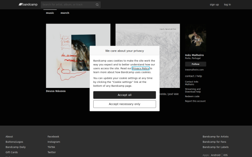Choose Accept necessary only
252x157 pixels.
pyautogui.click(x=125, y=104)
